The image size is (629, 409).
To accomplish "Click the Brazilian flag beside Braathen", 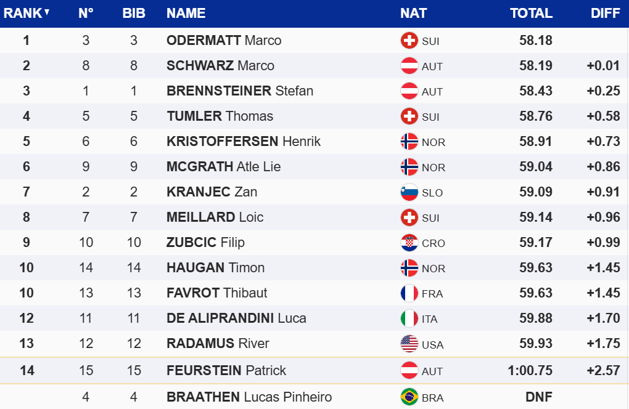I will (409, 397).
